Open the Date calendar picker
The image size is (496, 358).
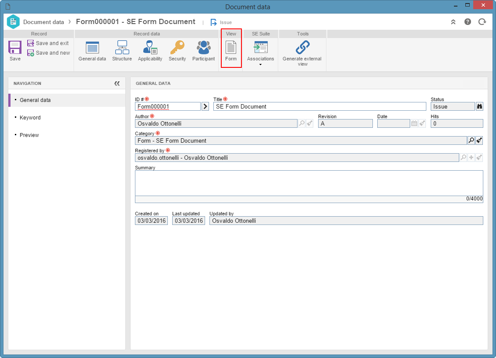pos(414,123)
